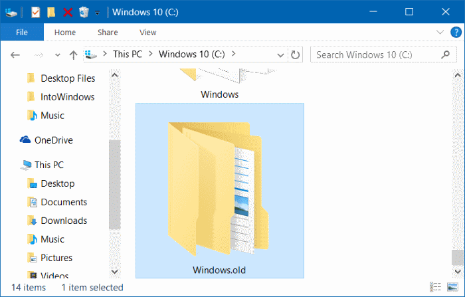Click the red X Delete icon in the quick access toolbar
This screenshot has width=465, height=297.
click(68, 12)
